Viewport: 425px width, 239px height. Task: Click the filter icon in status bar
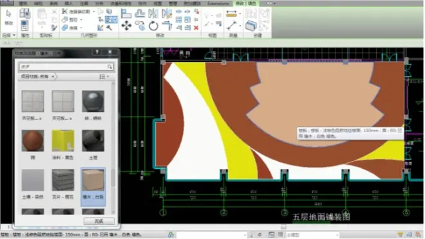401,234
